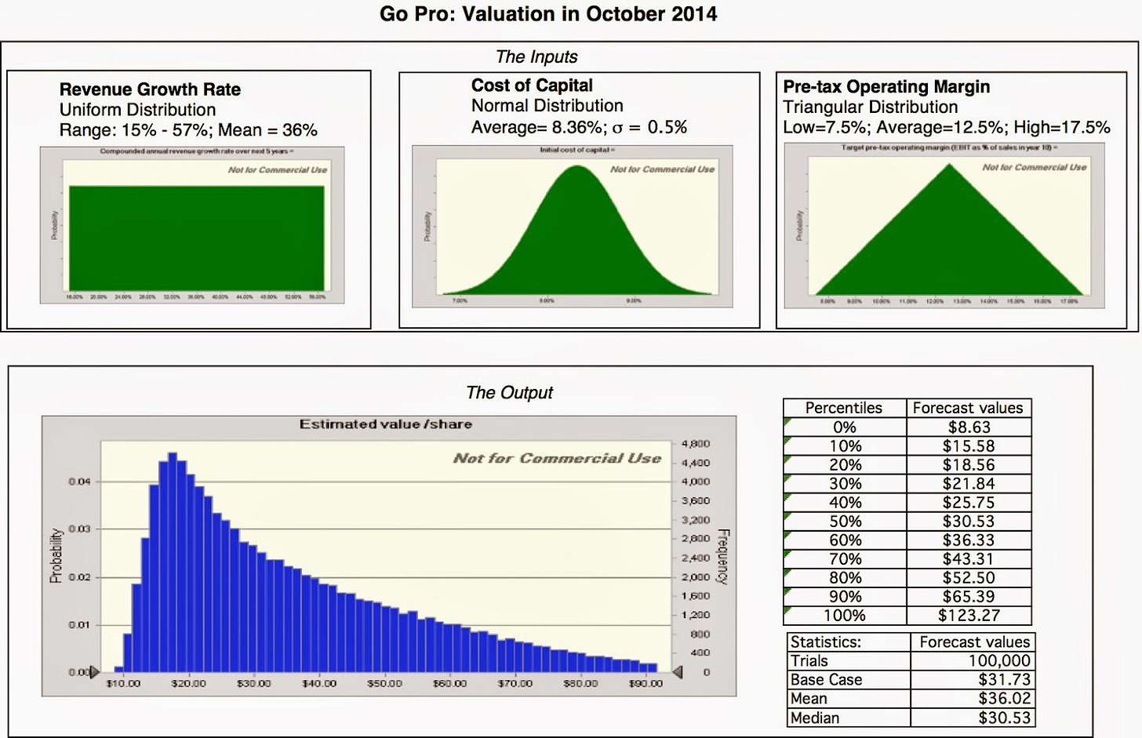Click the 'Probability' axis label on the output chart
The image size is (1142, 738).
tap(56, 555)
